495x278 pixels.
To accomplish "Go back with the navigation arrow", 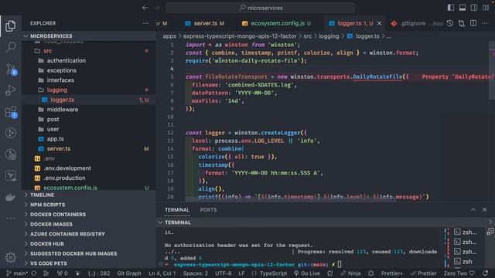I will (x=145, y=8).
